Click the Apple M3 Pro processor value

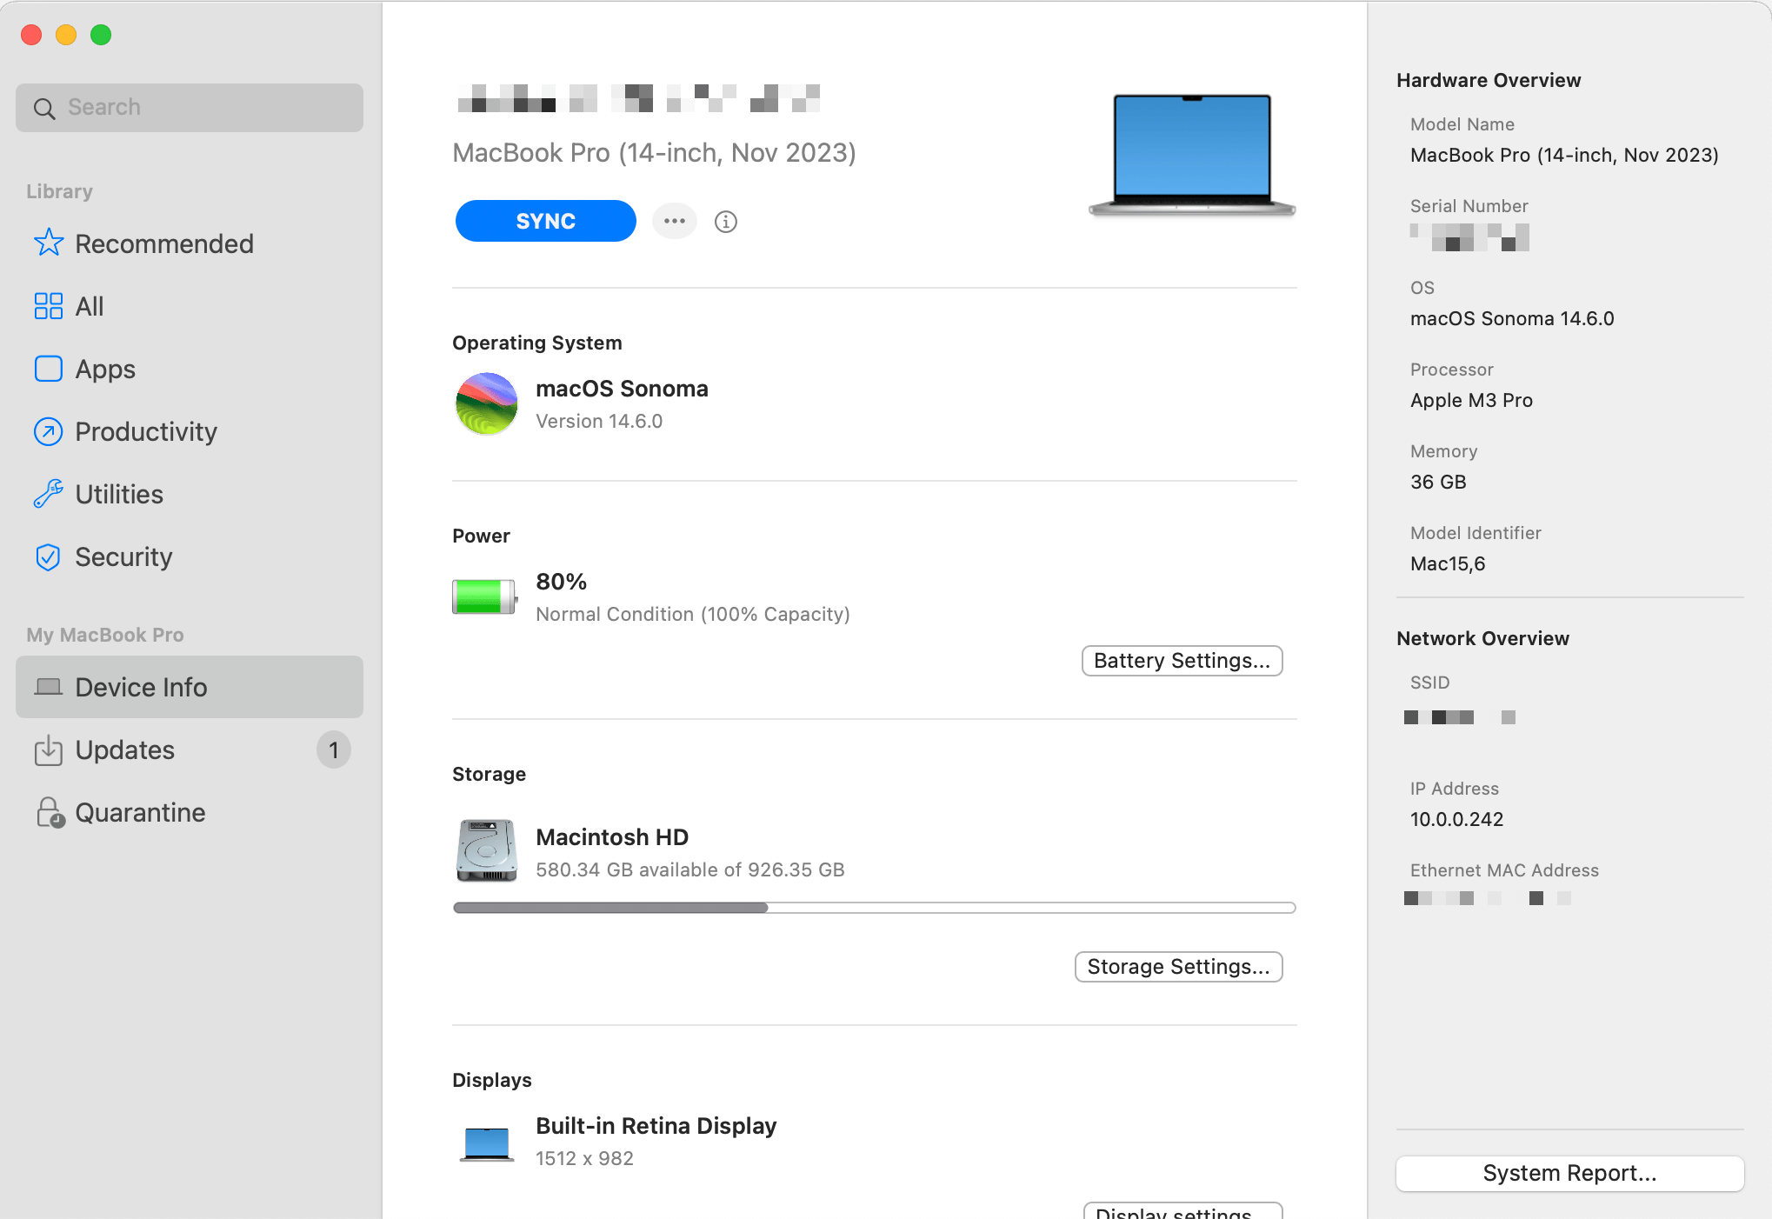1471,400
